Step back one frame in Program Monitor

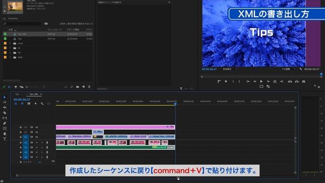tap(254, 81)
